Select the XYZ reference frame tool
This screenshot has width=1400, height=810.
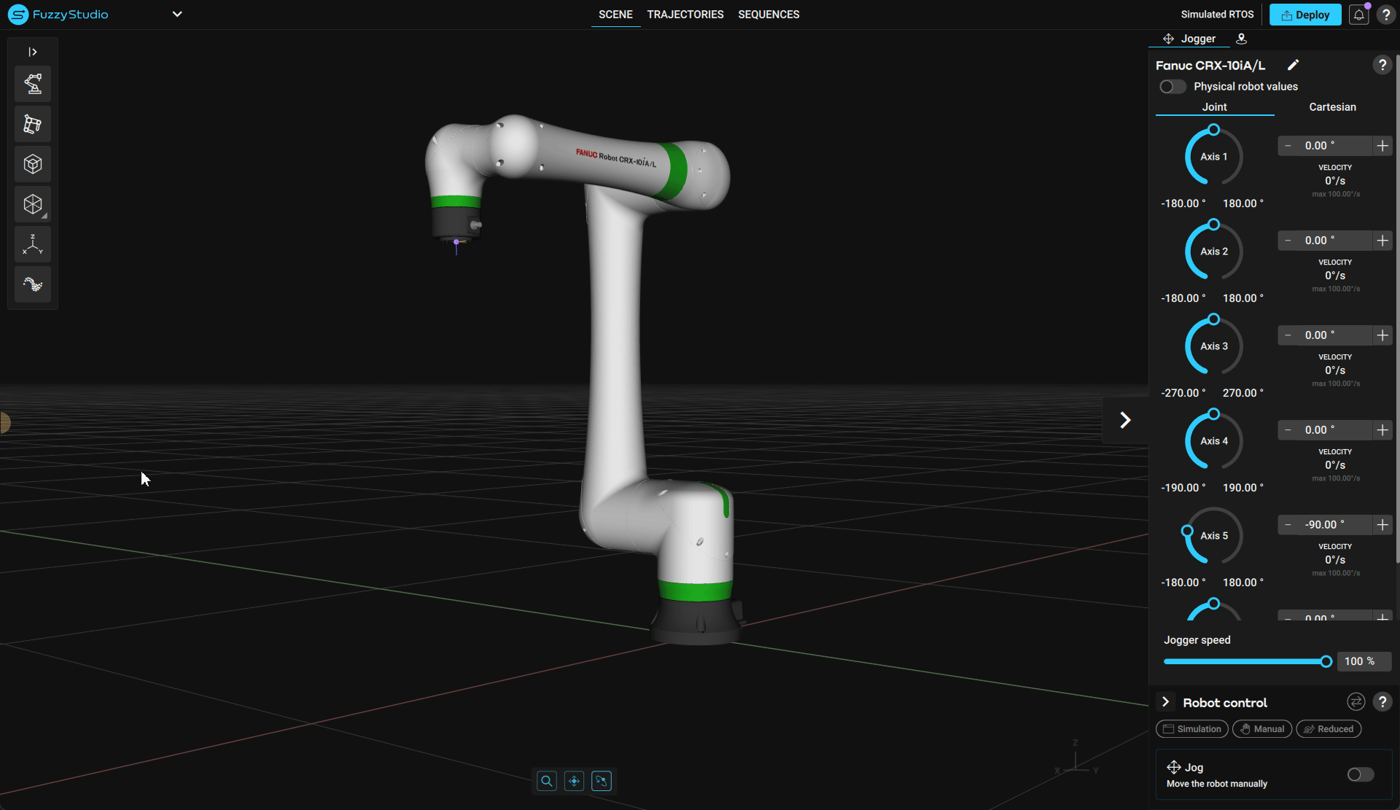[33, 244]
